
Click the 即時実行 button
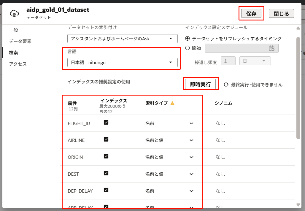click(x=200, y=84)
